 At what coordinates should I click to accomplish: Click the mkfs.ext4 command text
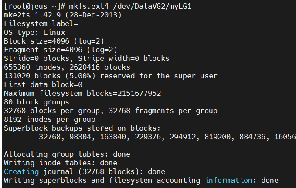pos(89,7)
